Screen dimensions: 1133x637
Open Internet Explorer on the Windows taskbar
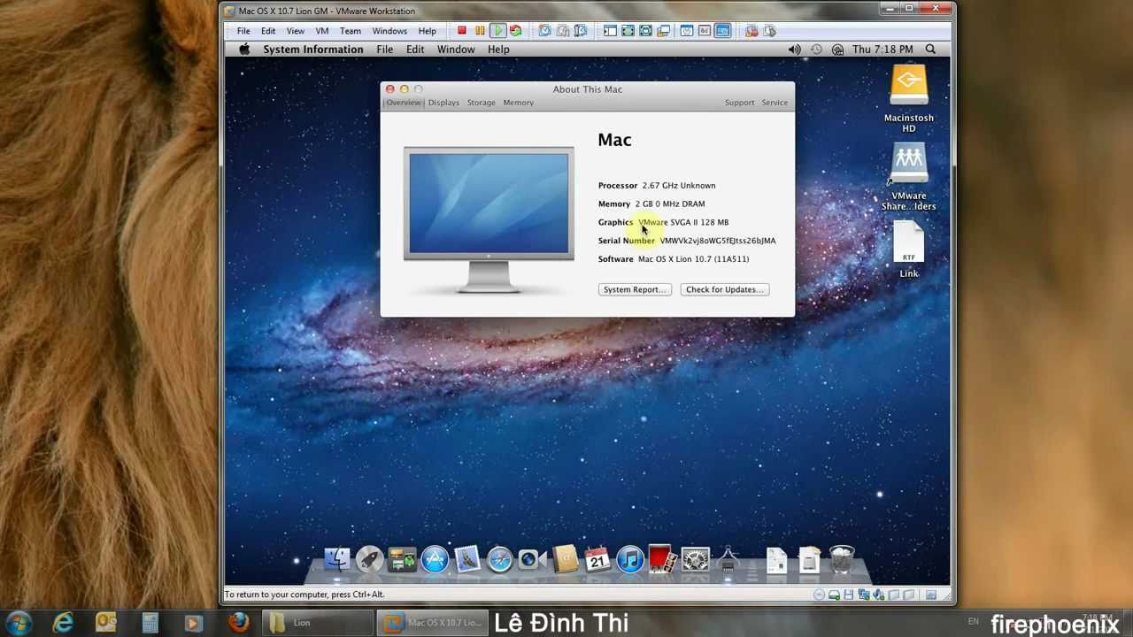(63, 623)
